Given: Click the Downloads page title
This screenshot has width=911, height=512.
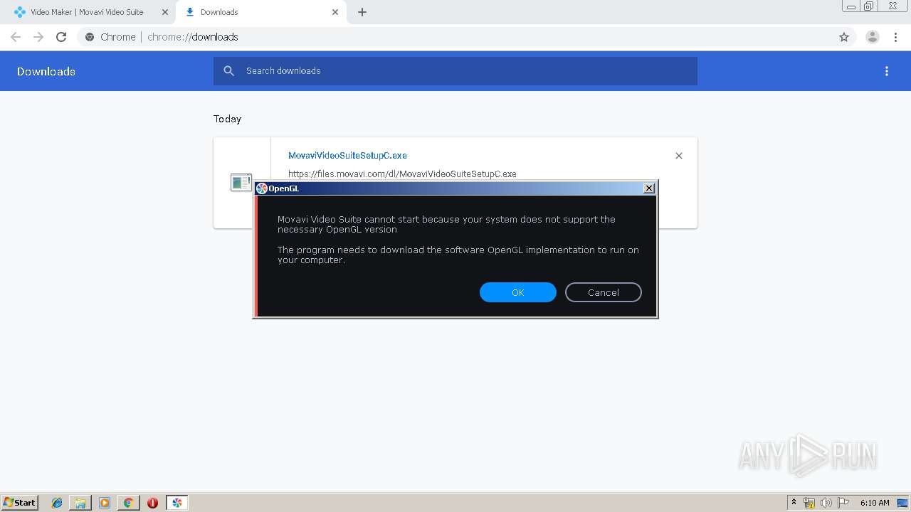Looking at the screenshot, I should point(46,71).
